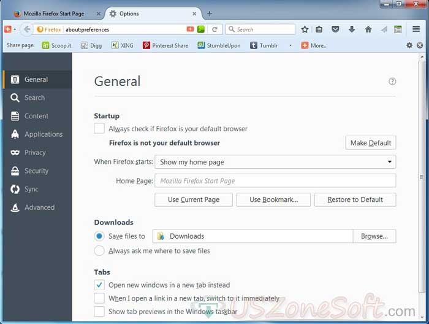Enable tab previews in Windows taskbar

pyautogui.click(x=99, y=311)
